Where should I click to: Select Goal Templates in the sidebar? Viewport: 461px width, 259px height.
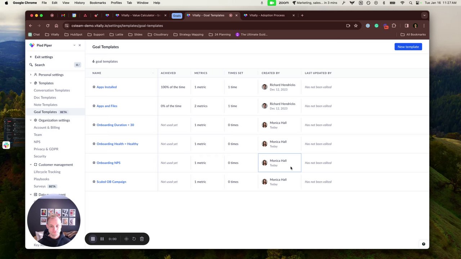[45, 112]
